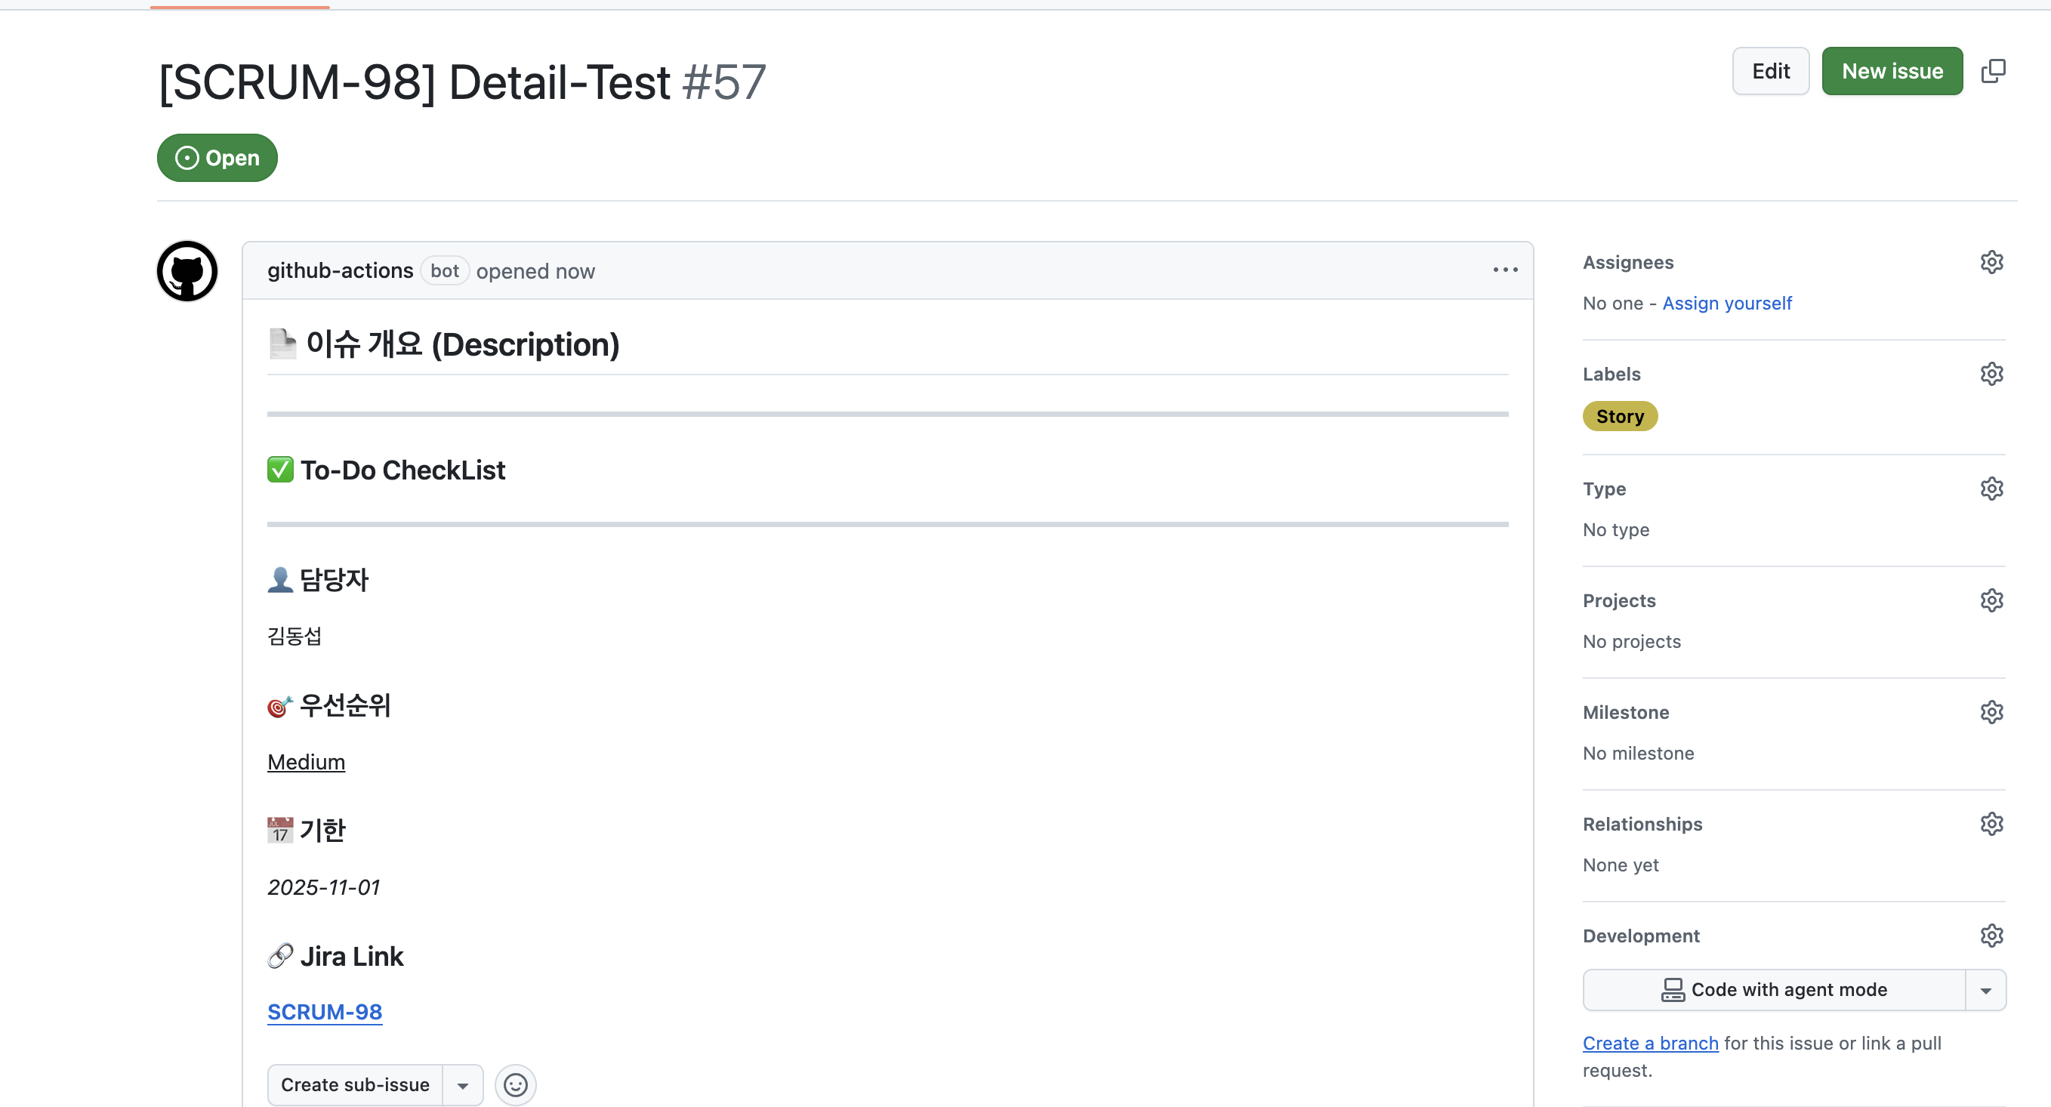The width and height of the screenshot is (2051, 1107).
Task: Click the github-actions avatar image
Action: [187, 272]
